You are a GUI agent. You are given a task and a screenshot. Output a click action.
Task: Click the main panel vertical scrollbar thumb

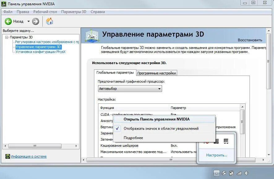pos(268,61)
